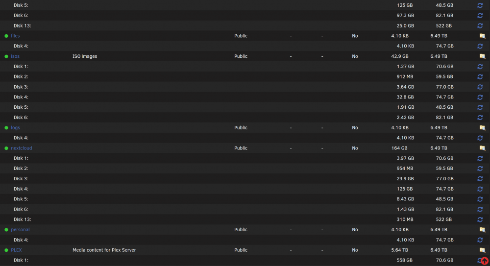Open the files share link

15,36
